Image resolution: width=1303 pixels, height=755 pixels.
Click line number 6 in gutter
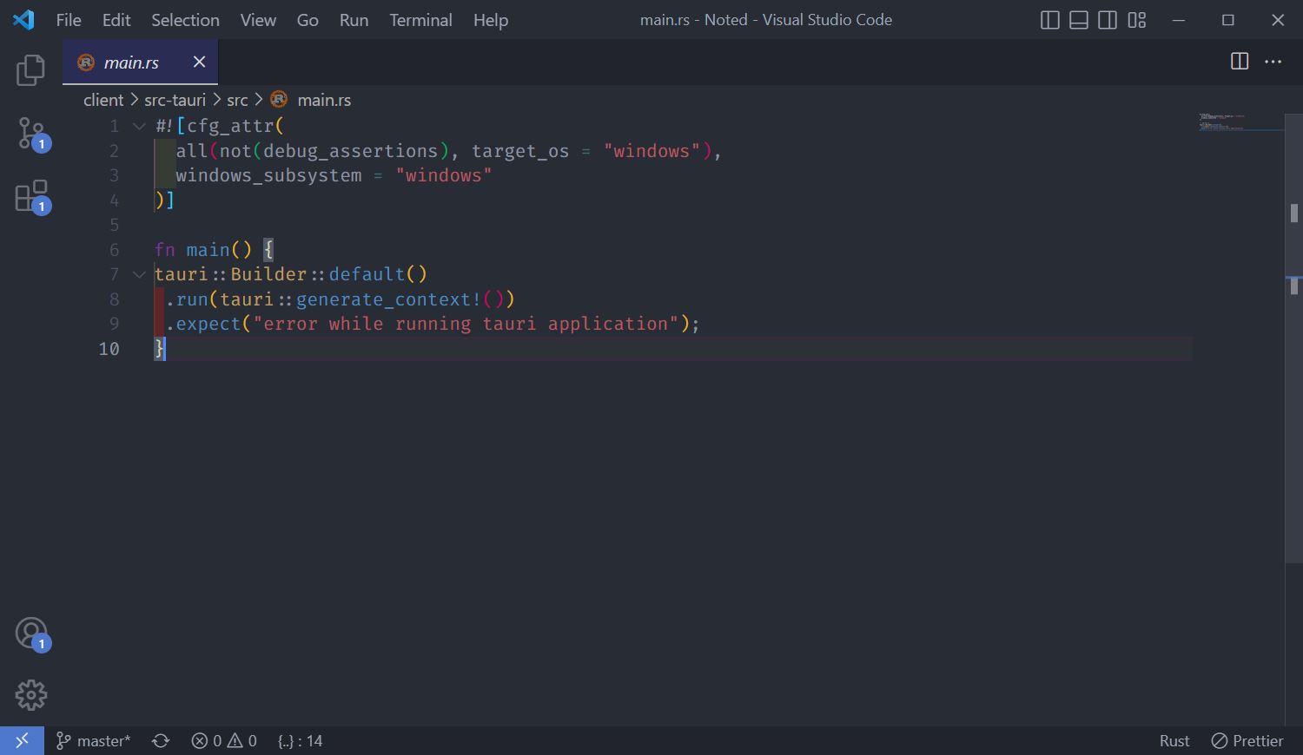pyautogui.click(x=114, y=250)
